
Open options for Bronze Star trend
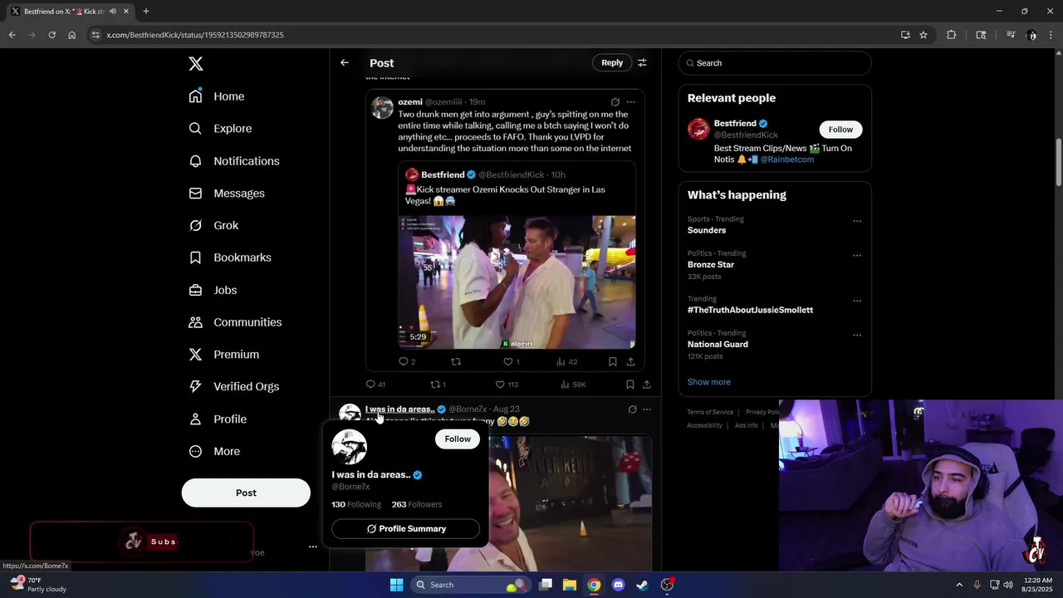pyautogui.click(x=857, y=255)
